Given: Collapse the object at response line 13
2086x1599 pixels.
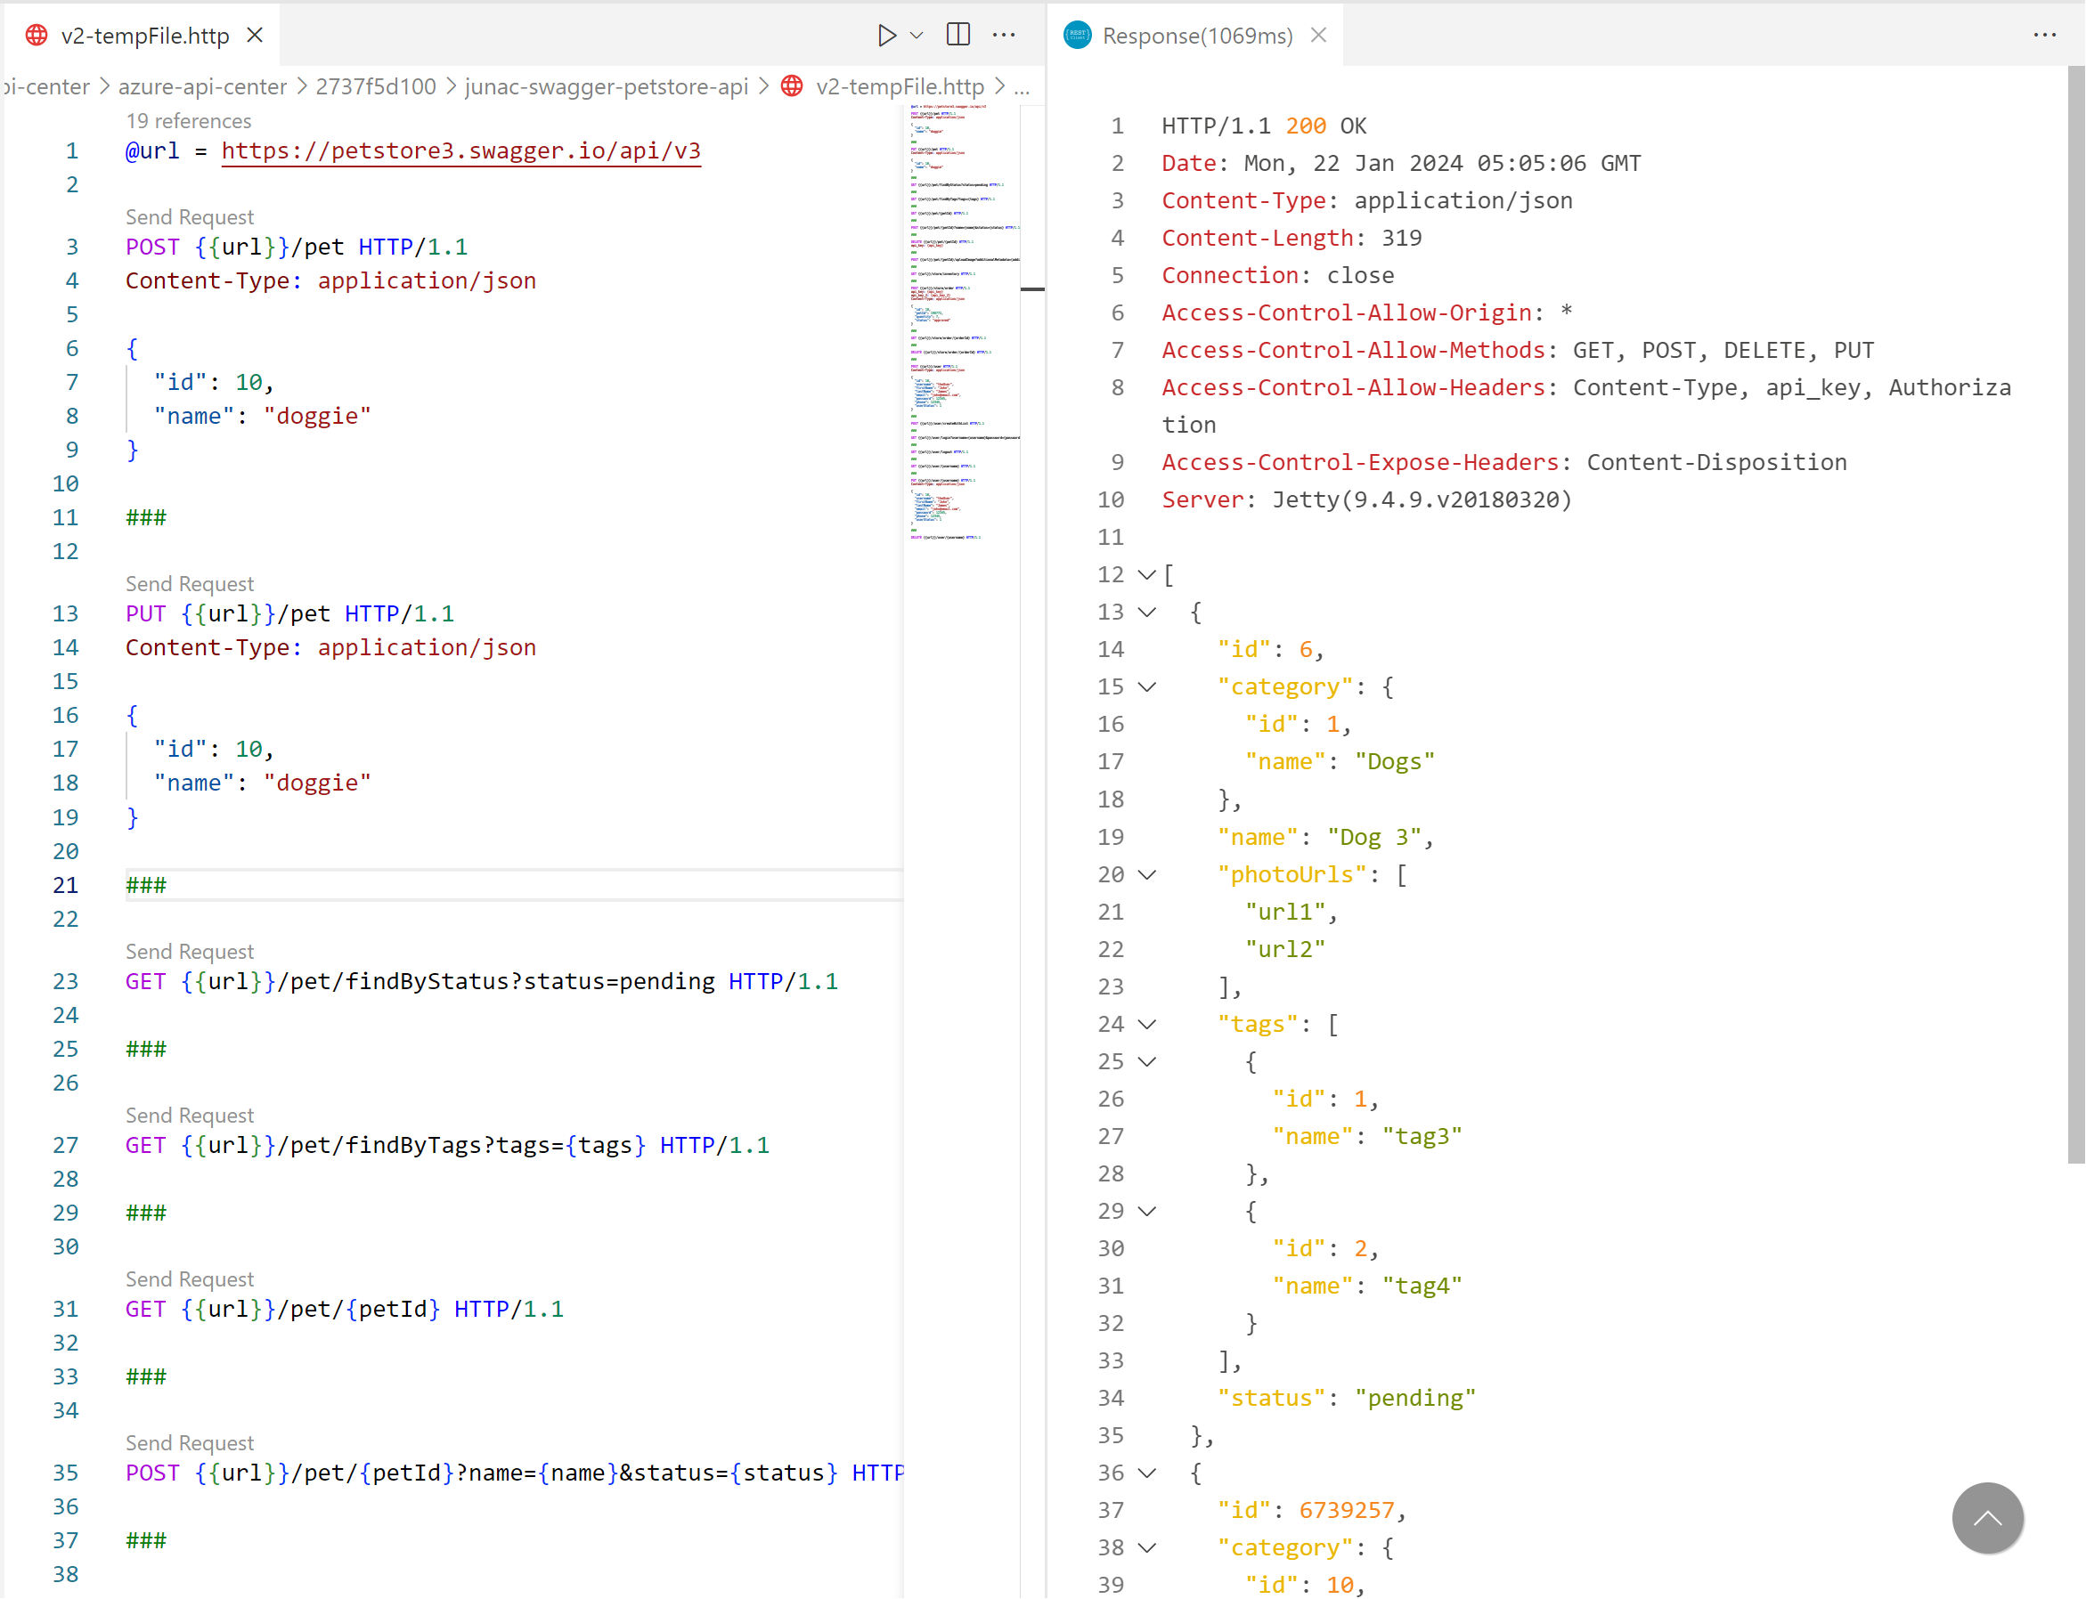Looking at the screenshot, I should [1147, 612].
